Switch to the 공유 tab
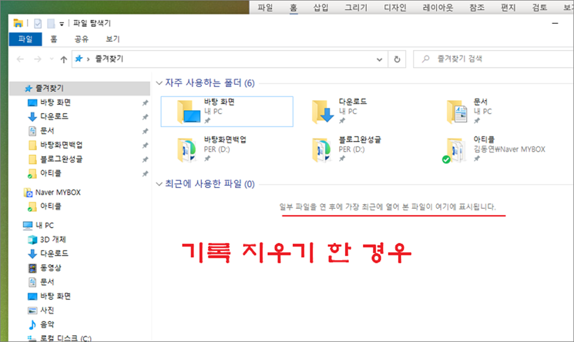The width and height of the screenshot is (574, 342). [81, 39]
